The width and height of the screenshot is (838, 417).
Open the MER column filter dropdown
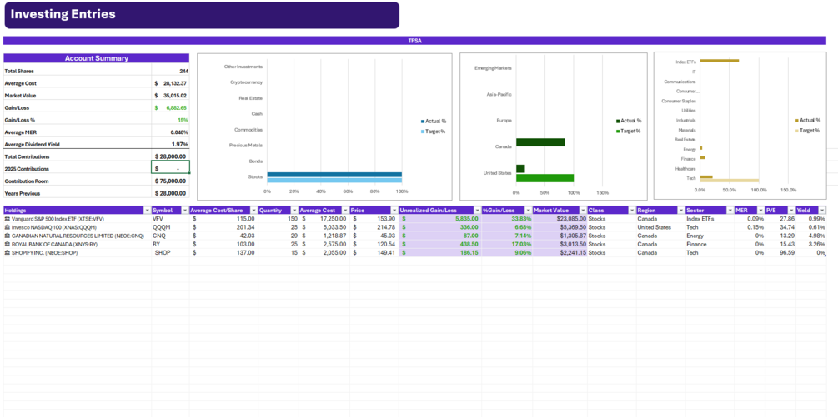760,211
